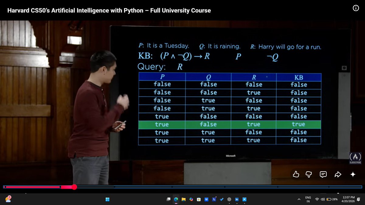Click the sparkle Ask icon below the video
This screenshot has height=205, width=365.
(353, 174)
